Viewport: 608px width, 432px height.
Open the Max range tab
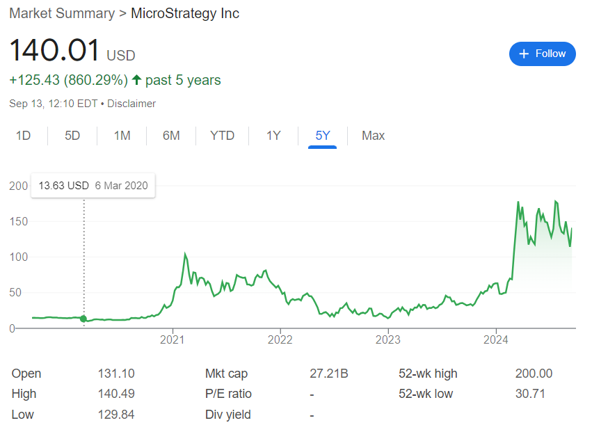click(373, 136)
